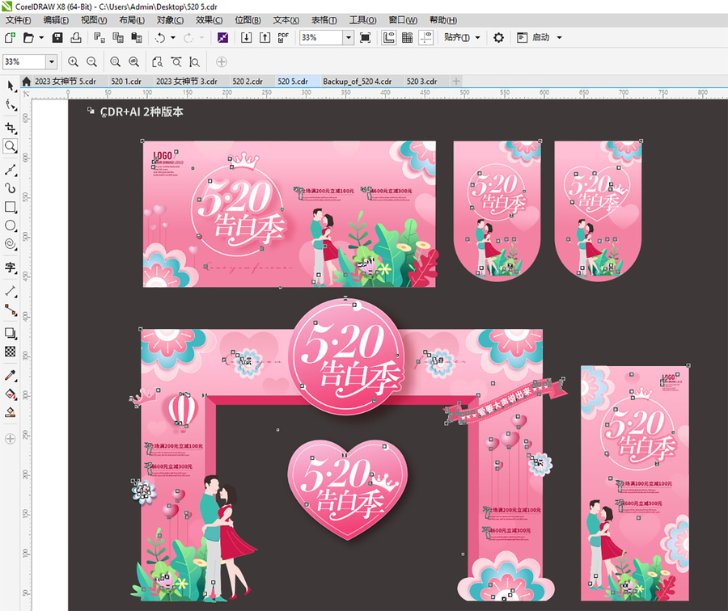
Task: Open the 文件(F) menu
Action: pos(18,20)
